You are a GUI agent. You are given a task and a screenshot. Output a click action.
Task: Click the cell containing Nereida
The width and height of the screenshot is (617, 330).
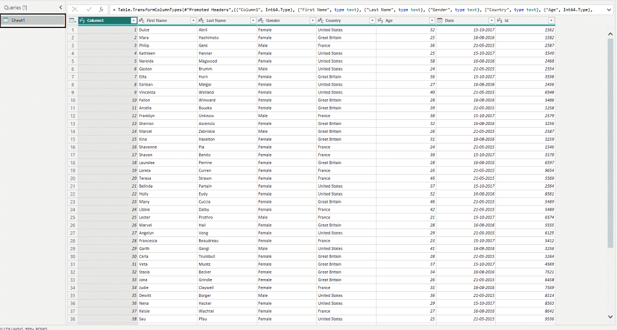pyautogui.click(x=167, y=61)
